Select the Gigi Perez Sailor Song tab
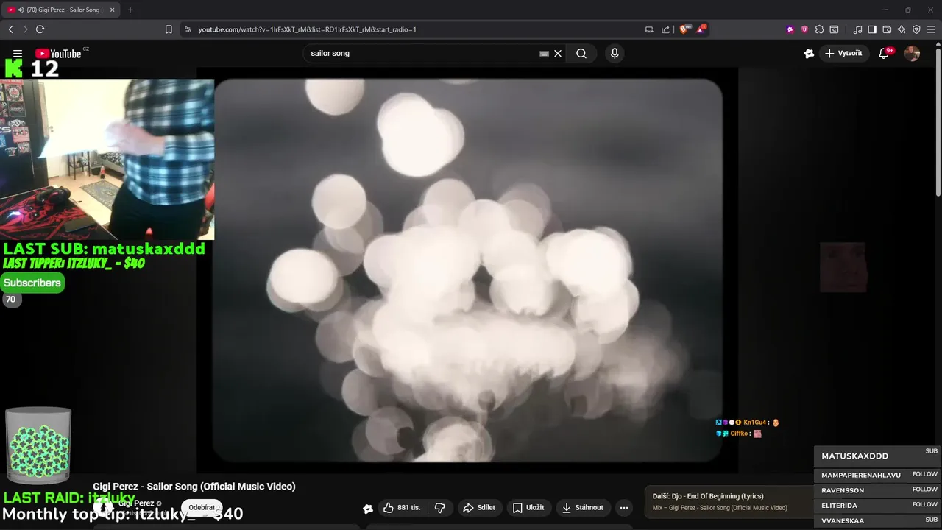Screen dimensions: 942x530 coord(62,10)
